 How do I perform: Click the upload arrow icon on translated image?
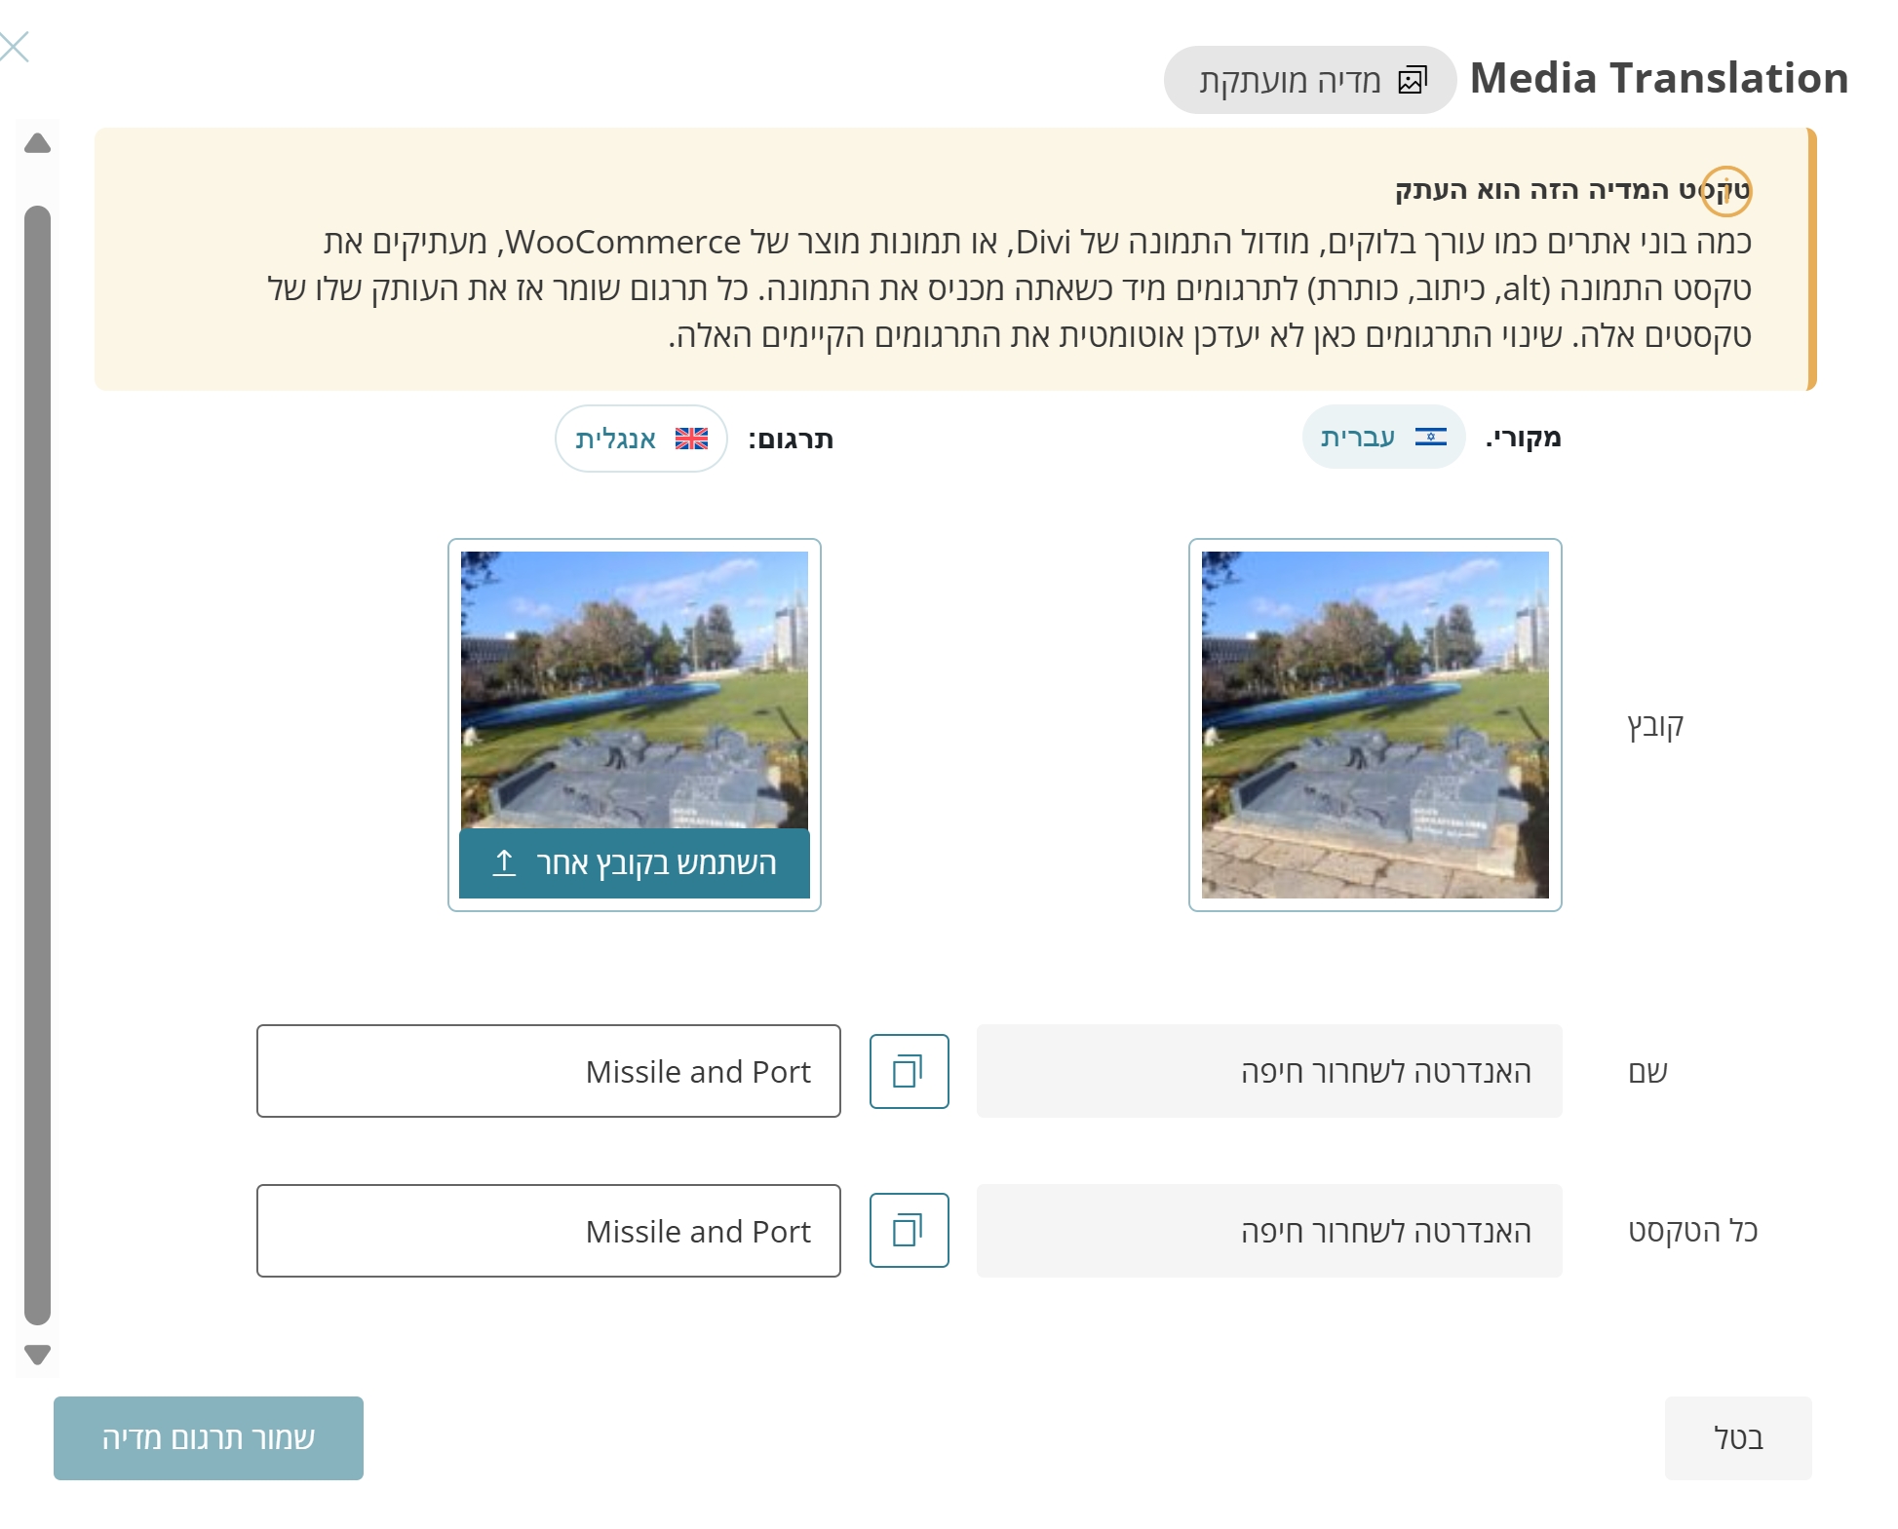click(504, 862)
